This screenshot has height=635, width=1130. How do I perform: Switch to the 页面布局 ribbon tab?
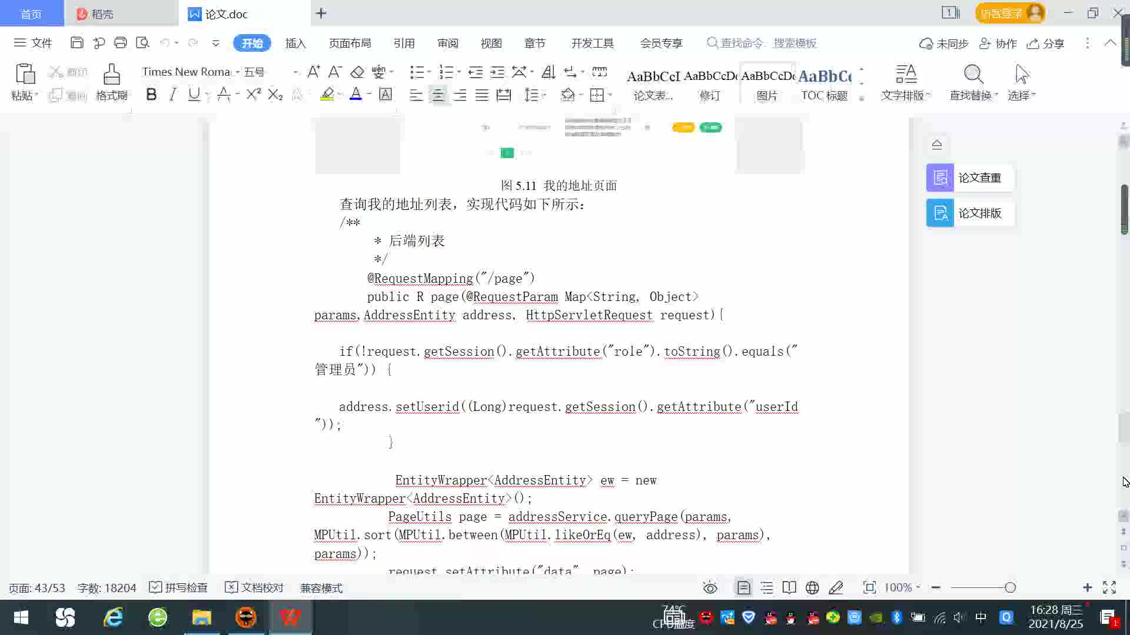(350, 44)
